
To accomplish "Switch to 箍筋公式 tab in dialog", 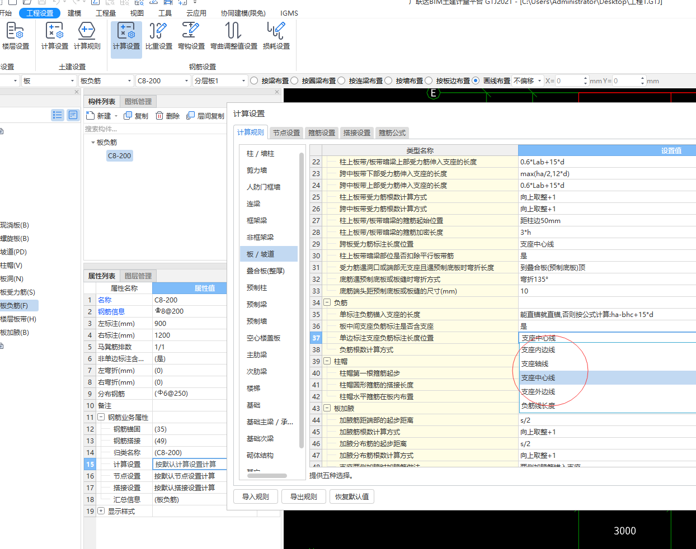I will [392, 132].
